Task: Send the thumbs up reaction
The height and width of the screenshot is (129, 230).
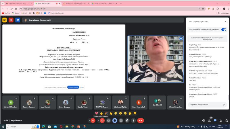Action: pyautogui.click(x=101, y=113)
